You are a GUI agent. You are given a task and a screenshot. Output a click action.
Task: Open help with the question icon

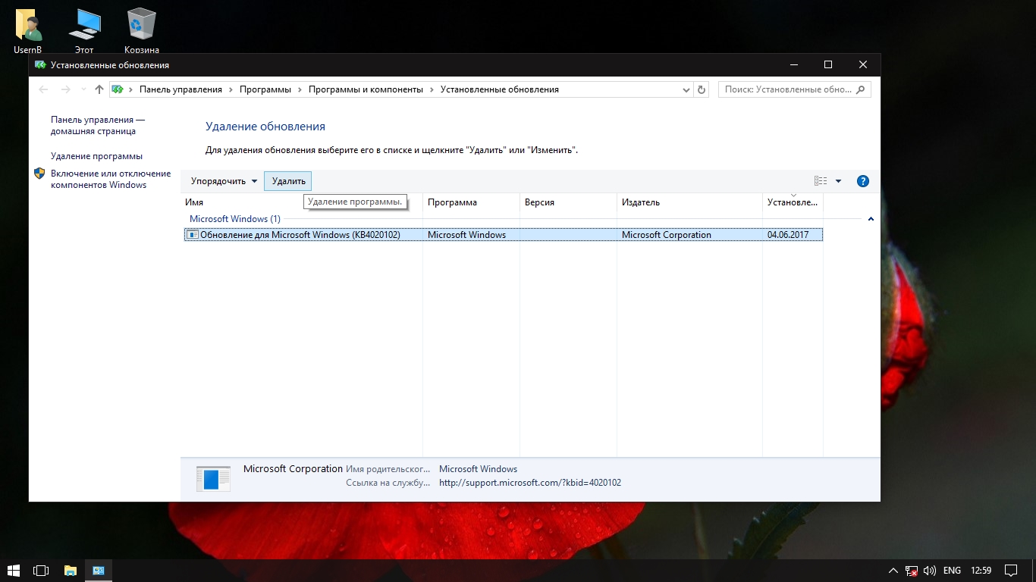[862, 181]
